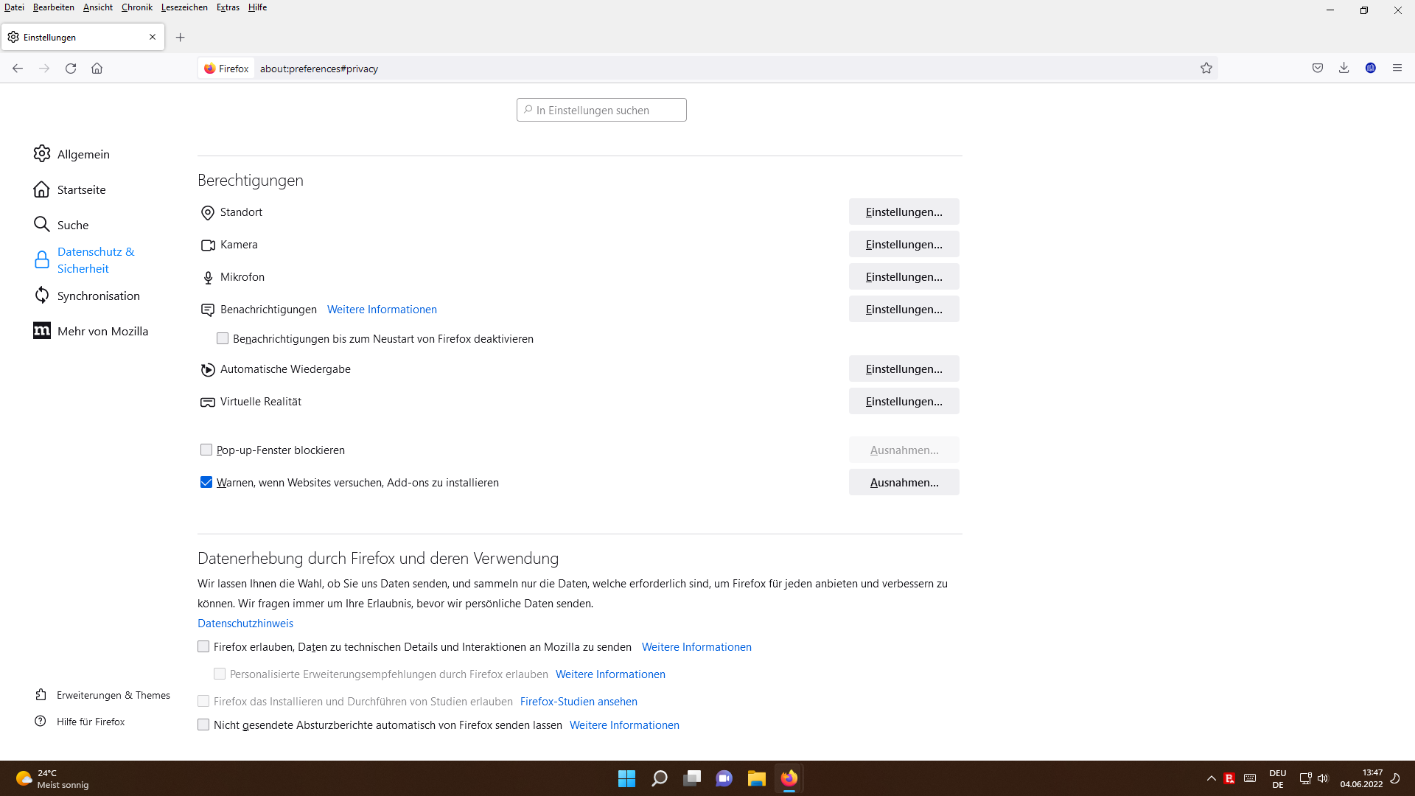Bookmark this page with the star icon
This screenshot has height=796, width=1415.
click(1206, 69)
